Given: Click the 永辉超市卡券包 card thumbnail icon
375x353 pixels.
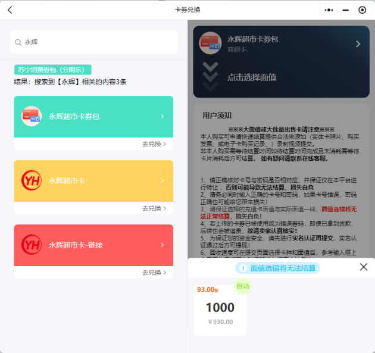Looking at the screenshot, I should pyautogui.click(x=32, y=116).
